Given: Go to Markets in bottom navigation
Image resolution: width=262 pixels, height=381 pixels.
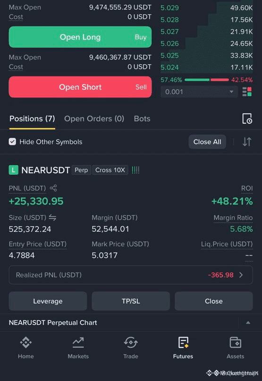Looking at the screenshot, I should [78, 347].
